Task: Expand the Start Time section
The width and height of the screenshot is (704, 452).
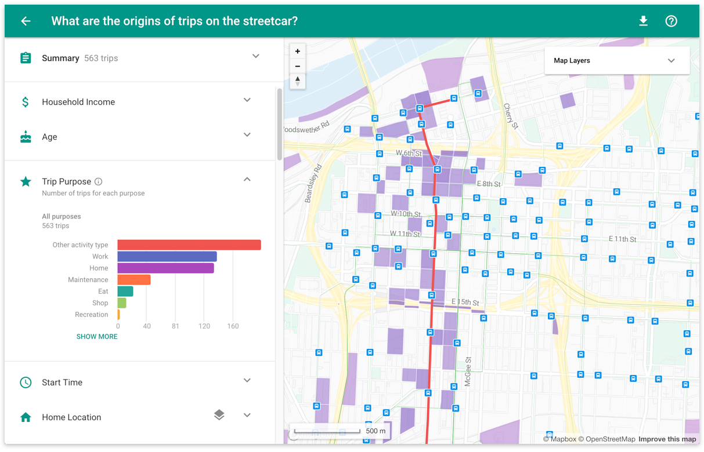Action: pyautogui.click(x=247, y=380)
